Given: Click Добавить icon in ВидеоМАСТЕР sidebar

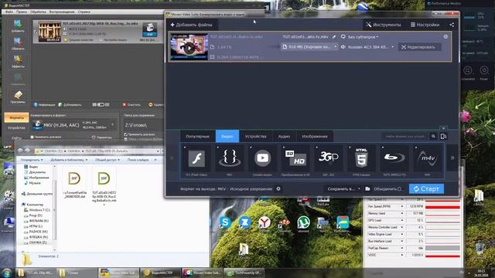Looking at the screenshot, I should (18, 25).
